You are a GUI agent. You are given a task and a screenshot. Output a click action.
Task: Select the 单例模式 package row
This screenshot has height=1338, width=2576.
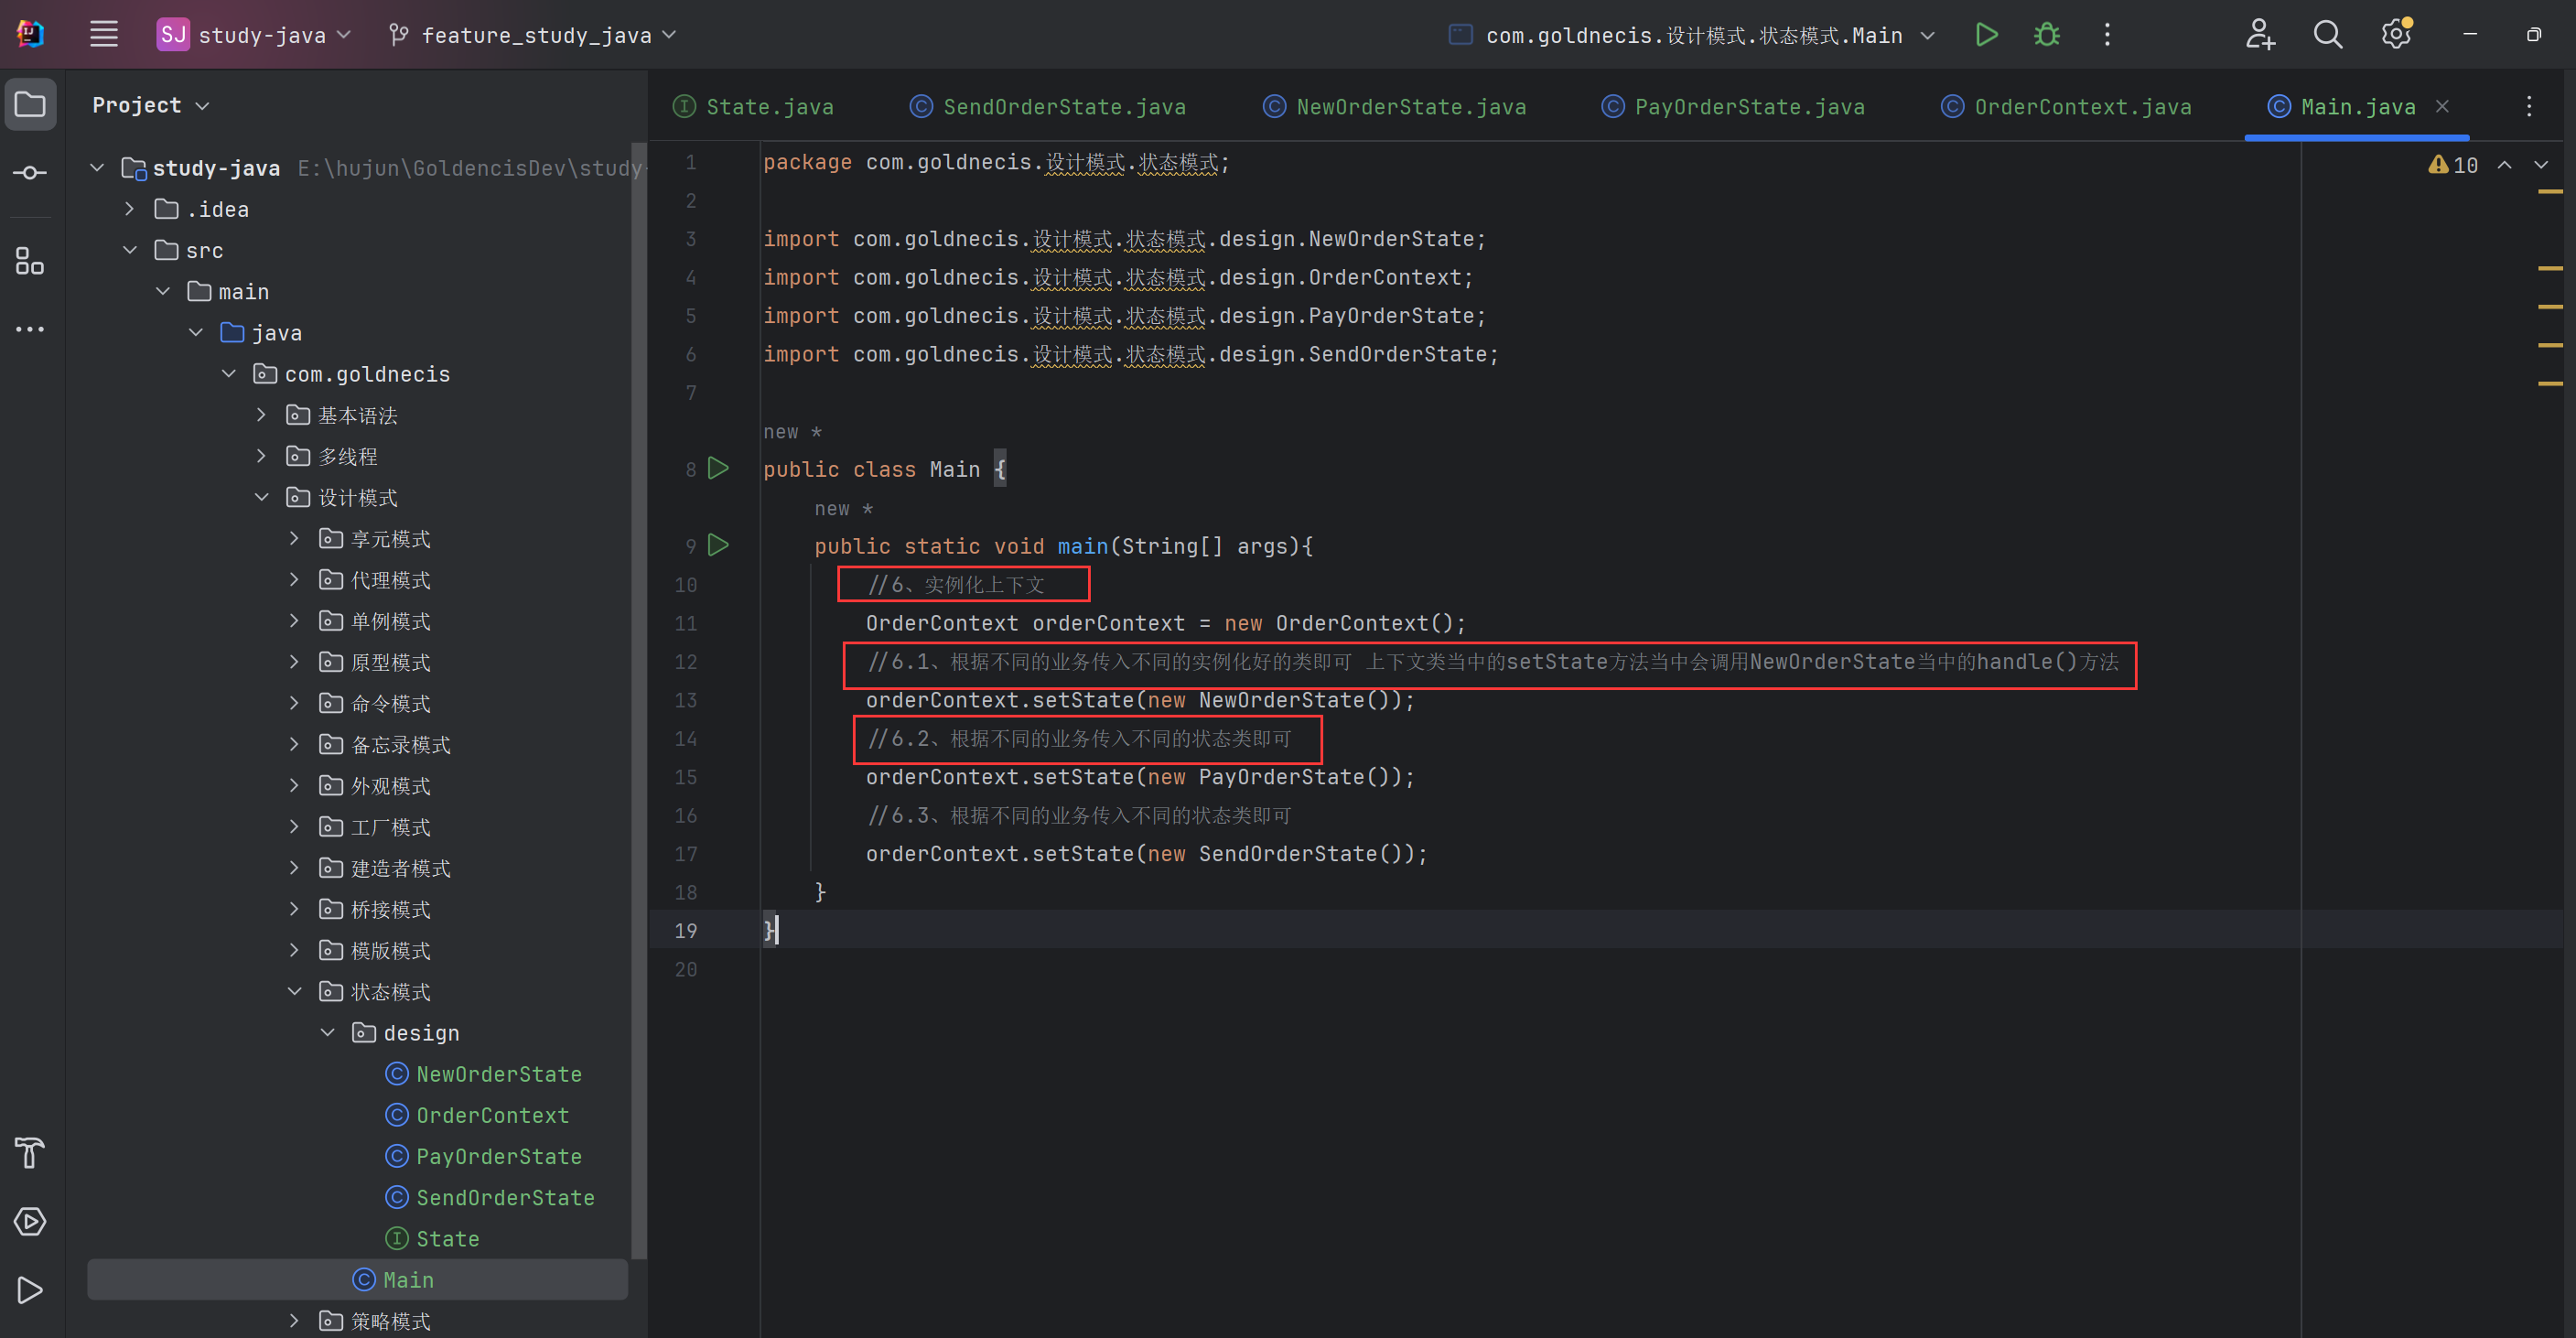click(357, 621)
